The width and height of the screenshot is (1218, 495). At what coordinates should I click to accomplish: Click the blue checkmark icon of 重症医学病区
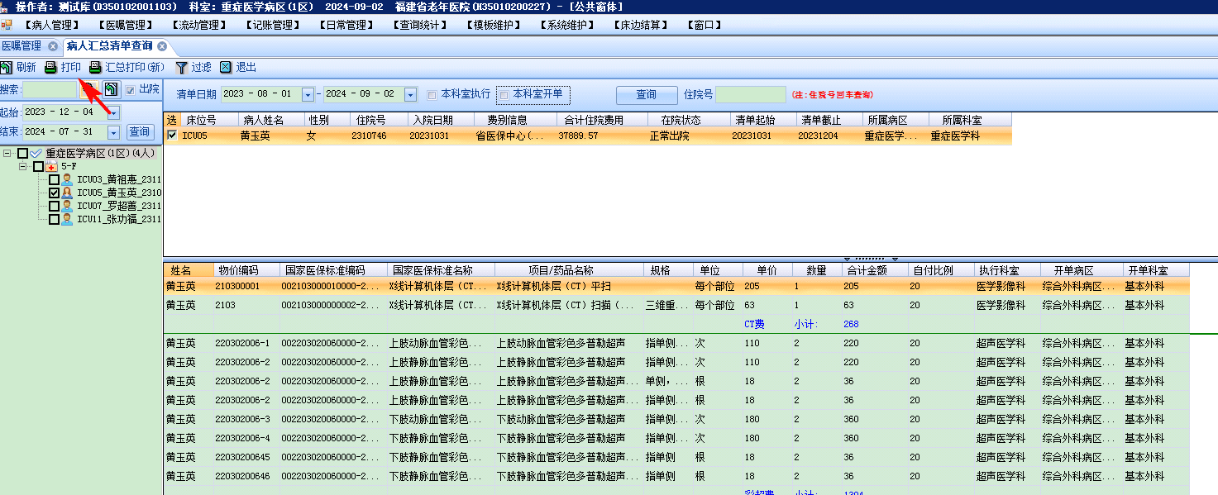pos(36,154)
